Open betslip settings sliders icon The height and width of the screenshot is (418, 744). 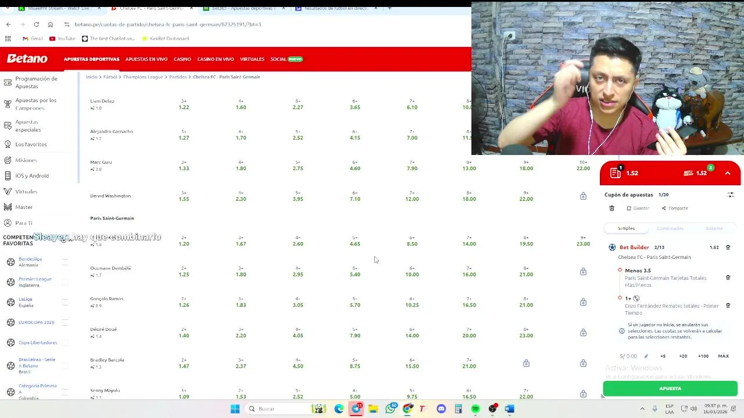731,194
